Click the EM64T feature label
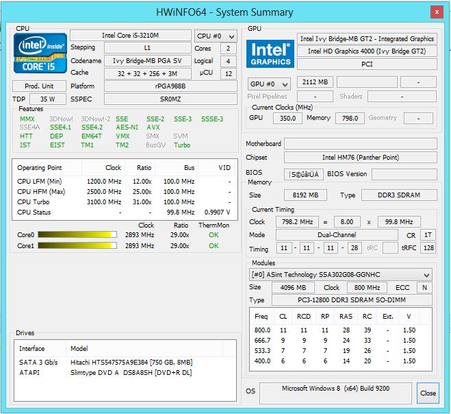The height and width of the screenshot is (414, 451). (x=92, y=136)
